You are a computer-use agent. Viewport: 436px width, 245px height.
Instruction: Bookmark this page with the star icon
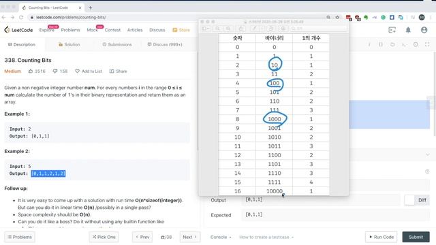(x=337, y=17)
